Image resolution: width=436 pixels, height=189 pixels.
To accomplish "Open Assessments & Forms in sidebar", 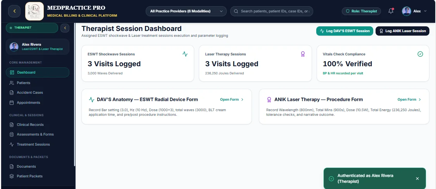I will pos(38,134).
